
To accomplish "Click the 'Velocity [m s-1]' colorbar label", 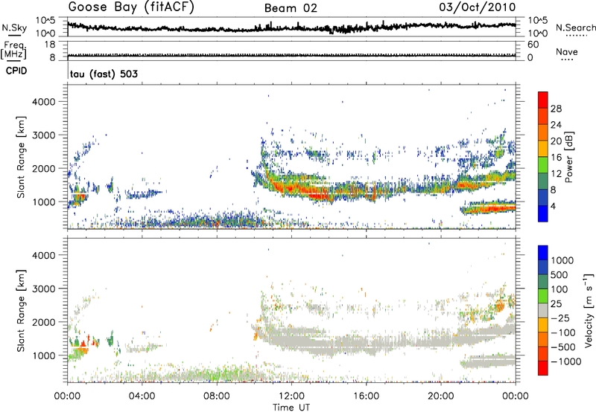I will coord(589,310).
